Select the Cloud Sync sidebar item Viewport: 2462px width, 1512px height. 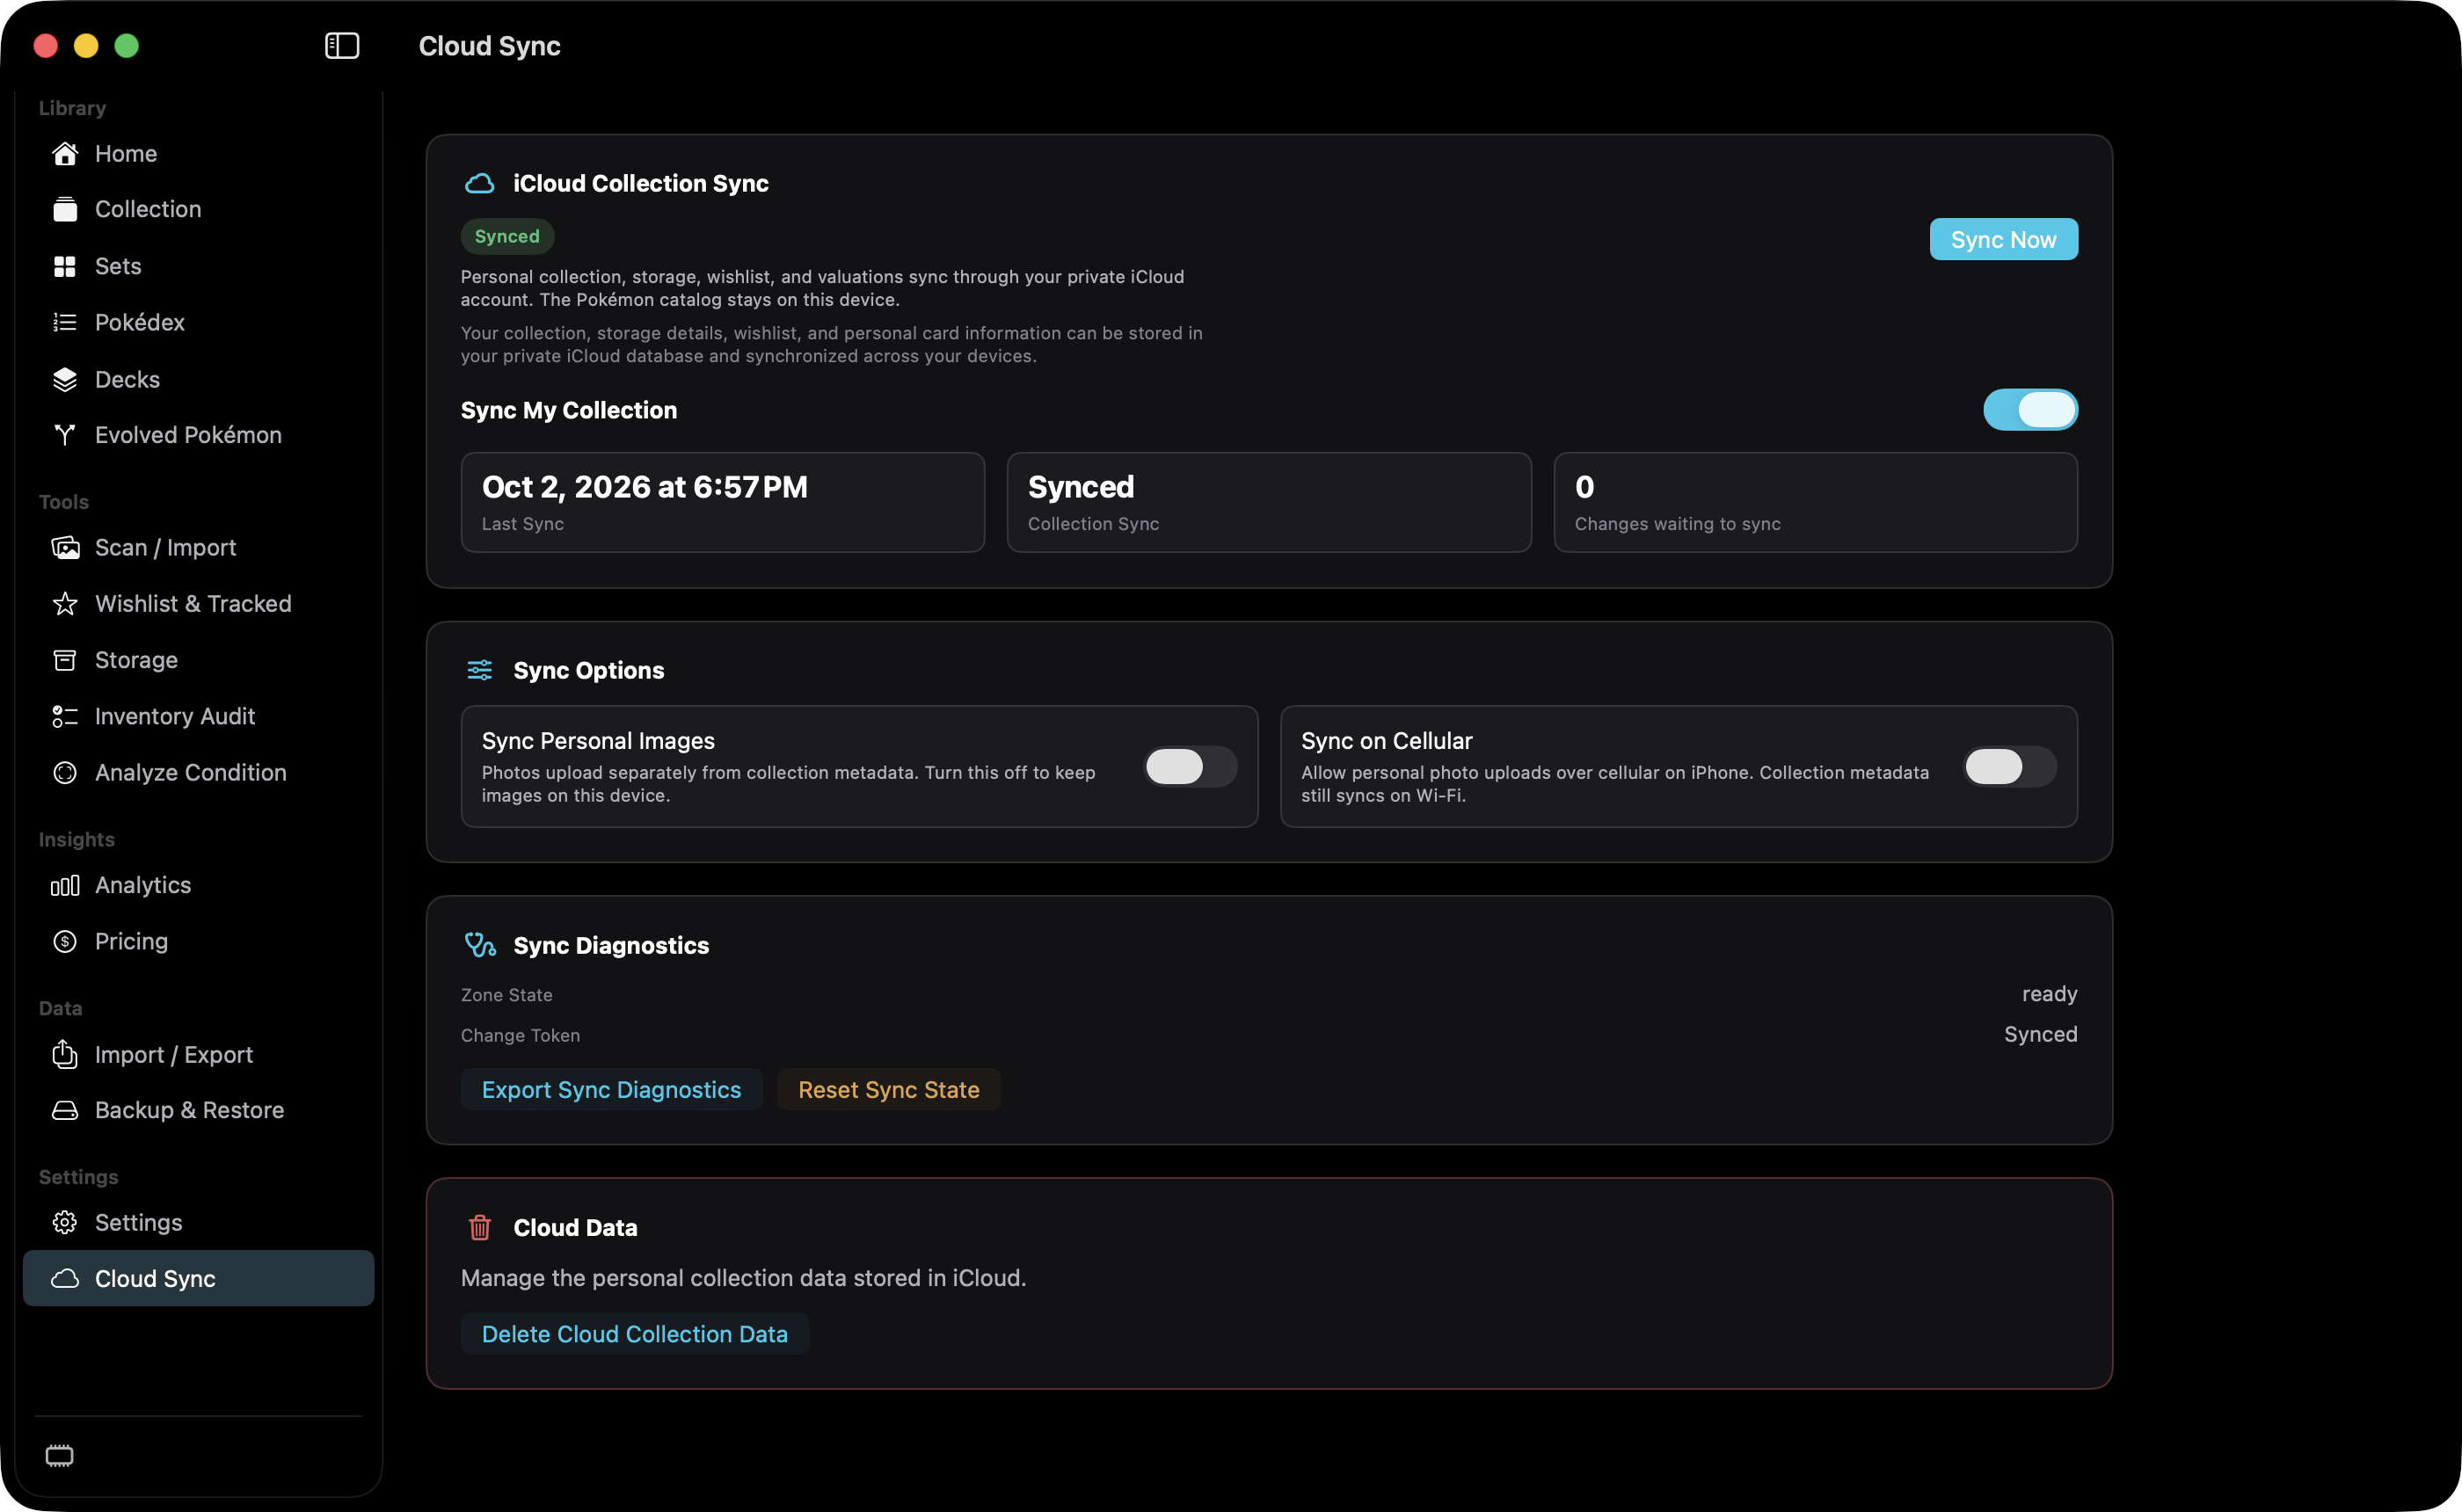click(199, 1278)
